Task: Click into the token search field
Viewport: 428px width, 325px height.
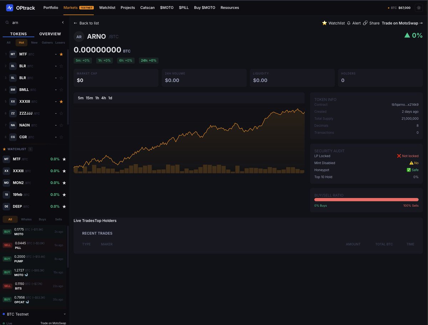Action: tap(35, 22)
